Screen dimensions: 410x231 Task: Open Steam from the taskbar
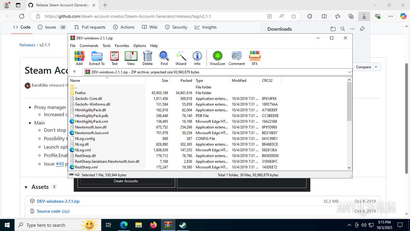183,225
